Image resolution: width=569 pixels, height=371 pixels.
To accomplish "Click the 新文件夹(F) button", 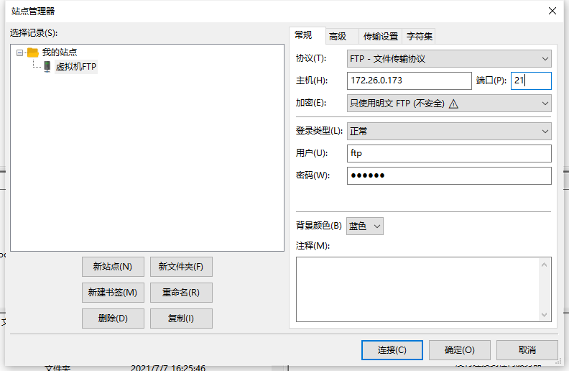I will [181, 267].
